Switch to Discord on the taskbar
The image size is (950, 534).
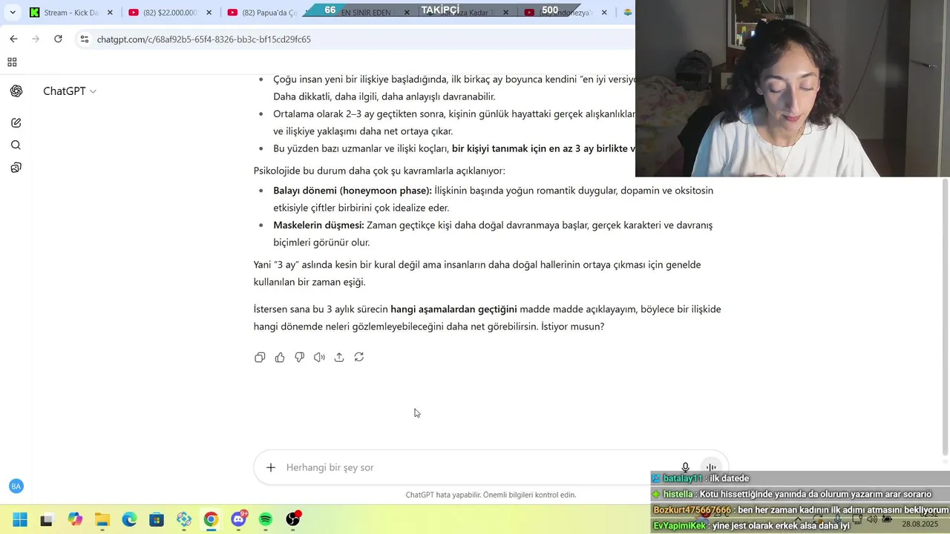pos(239,519)
